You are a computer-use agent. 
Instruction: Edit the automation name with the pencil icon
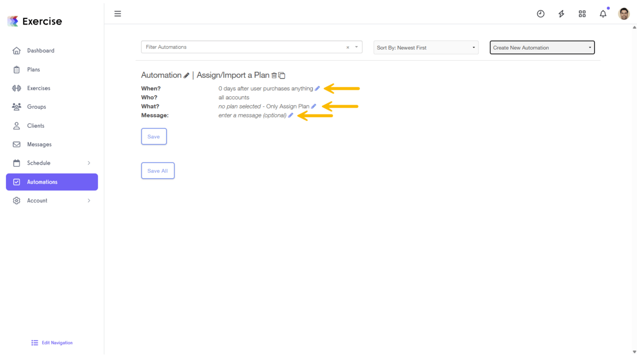point(187,75)
